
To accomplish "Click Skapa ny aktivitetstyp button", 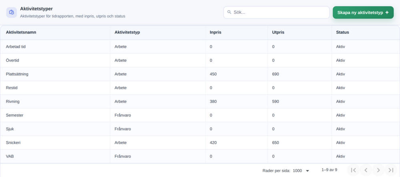I will 363,12.
